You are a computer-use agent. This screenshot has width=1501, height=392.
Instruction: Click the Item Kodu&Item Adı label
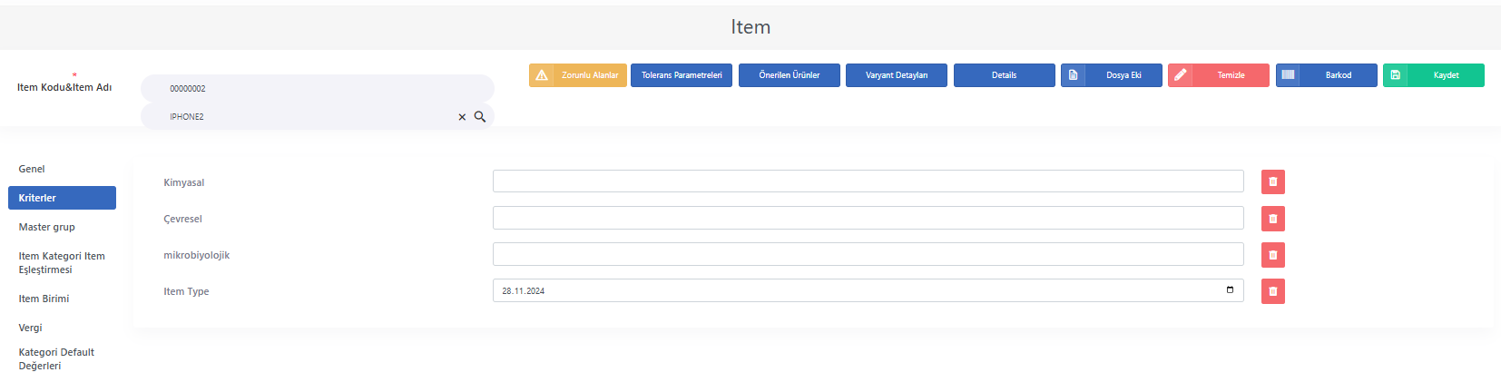click(64, 87)
